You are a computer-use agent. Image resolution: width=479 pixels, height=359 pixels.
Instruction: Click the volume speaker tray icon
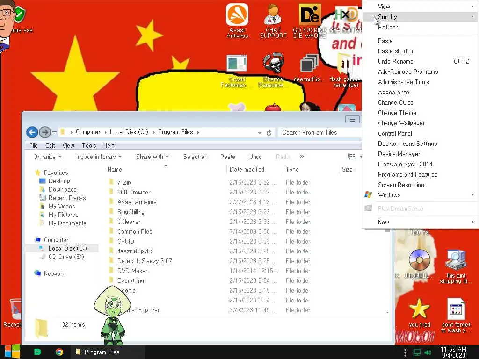(428, 352)
